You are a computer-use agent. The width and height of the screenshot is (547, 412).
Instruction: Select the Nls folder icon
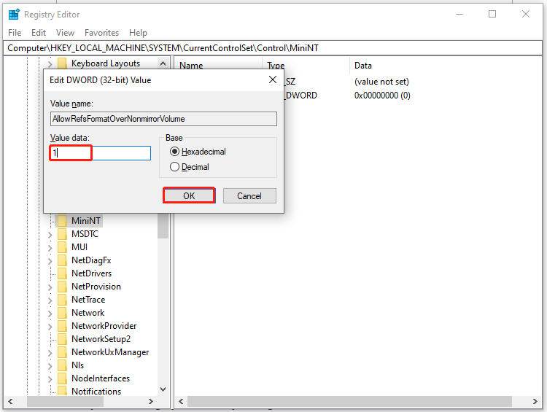[63, 365]
